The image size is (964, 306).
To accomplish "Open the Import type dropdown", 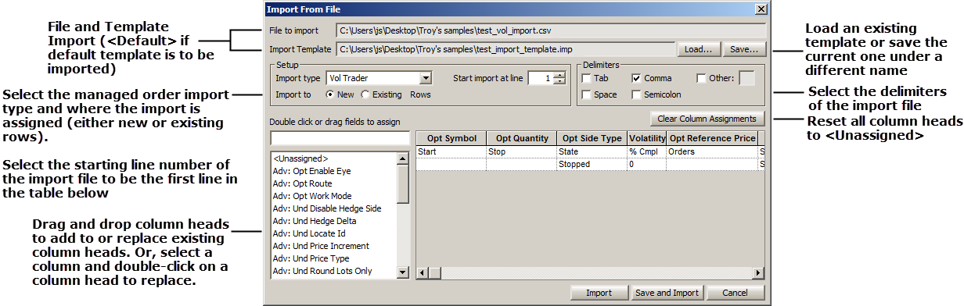I will click(x=426, y=78).
